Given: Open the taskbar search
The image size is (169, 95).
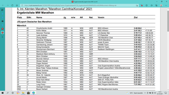Looking at the screenshot, I should point(8,93).
